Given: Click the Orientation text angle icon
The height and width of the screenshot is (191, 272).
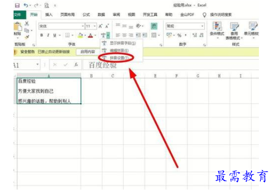Looking at the screenshot, I should pos(138,26).
